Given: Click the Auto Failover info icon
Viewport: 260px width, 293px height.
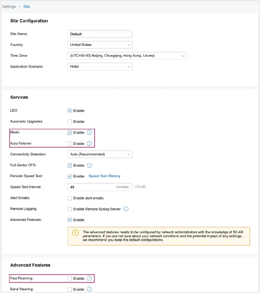Looking at the screenshot, I should click(89, 143).
